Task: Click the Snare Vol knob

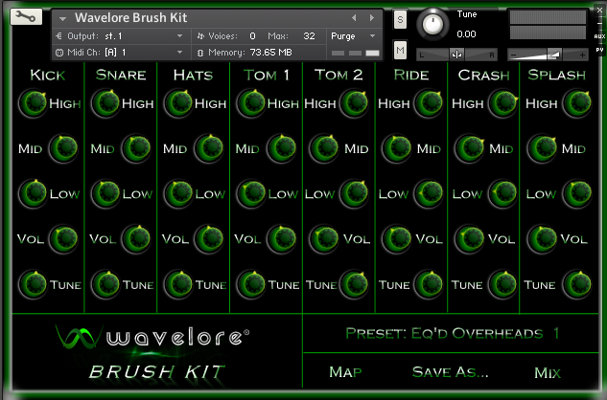Action: pyautogui.click(x=137, y=238)
